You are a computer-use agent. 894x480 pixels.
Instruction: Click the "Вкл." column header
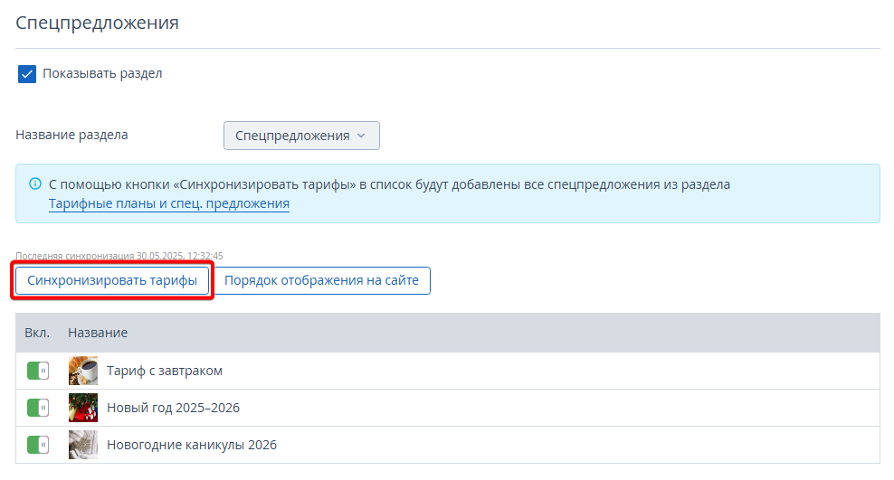[37, 333]
